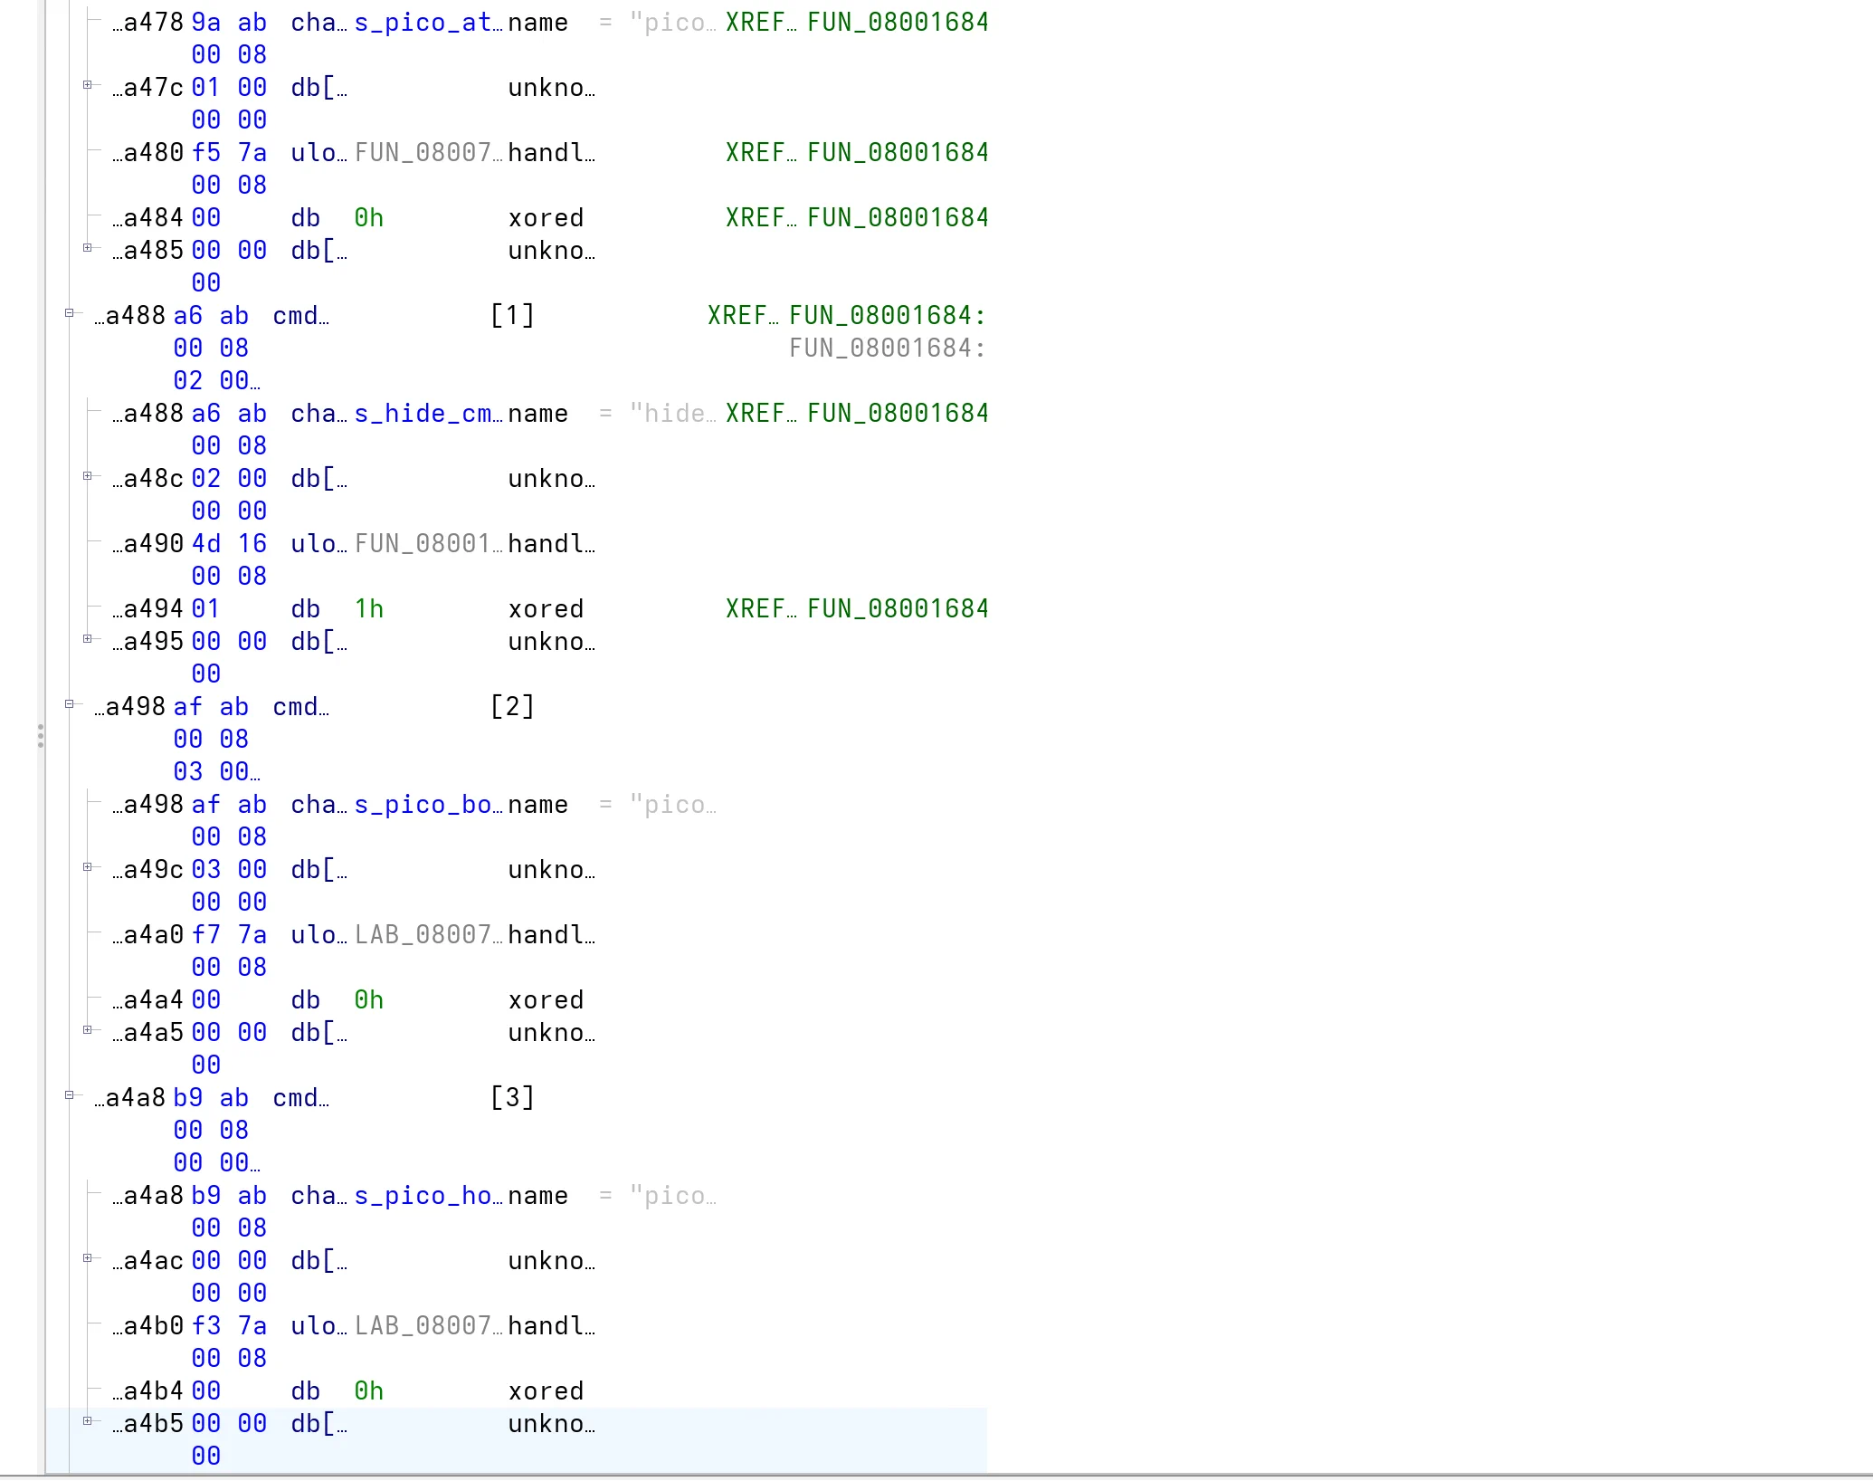
Task: Follow the FUN_08001684 XREF on a494 xored row
Action: pos(897,609)
